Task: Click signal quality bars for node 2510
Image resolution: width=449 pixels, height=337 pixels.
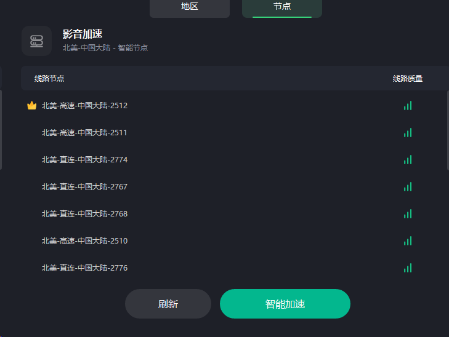Action: coord(408,240)
